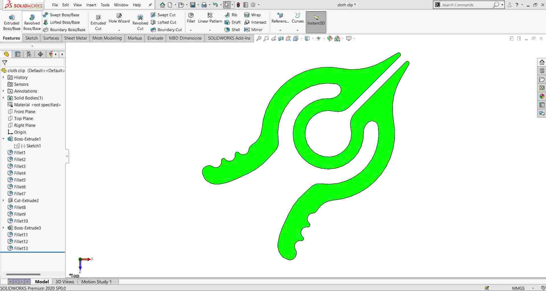Switch to the Evaluate tab
Viewport: 546px width, 291px height.
pyautogui.click(x=155, y=38)
